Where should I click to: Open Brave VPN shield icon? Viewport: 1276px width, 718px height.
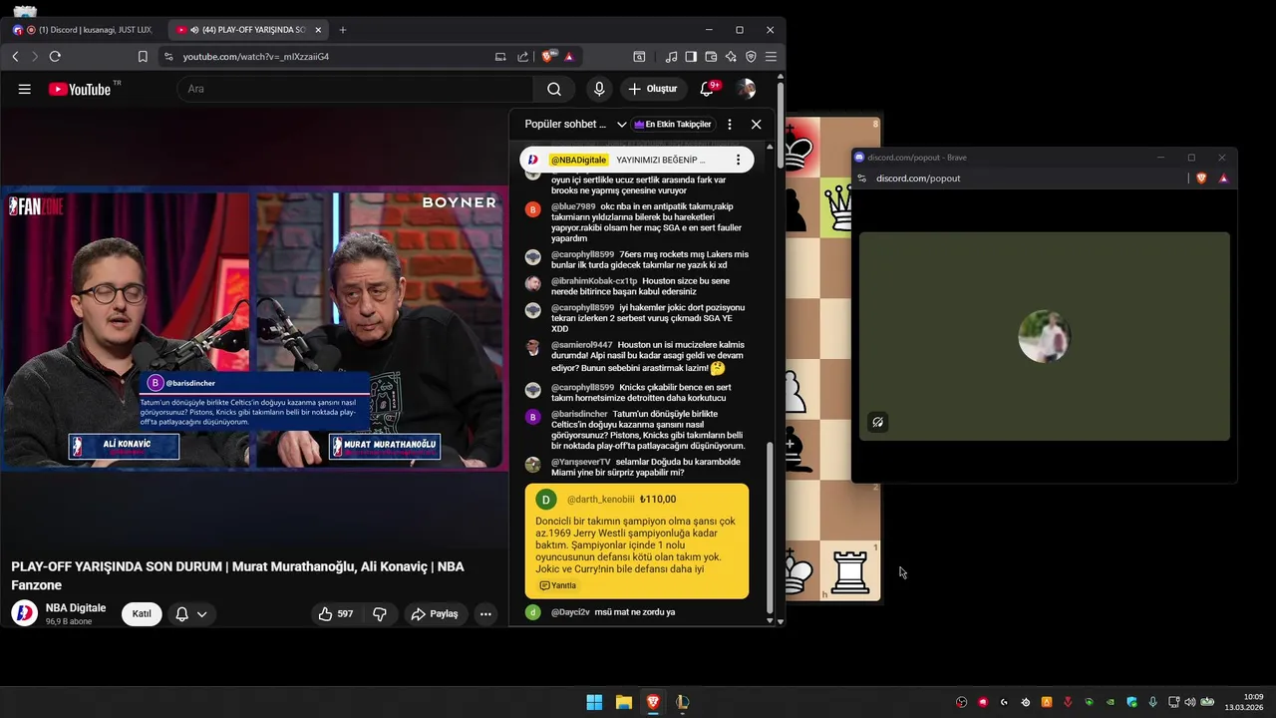pyautogui.click(x=751, y=57)
